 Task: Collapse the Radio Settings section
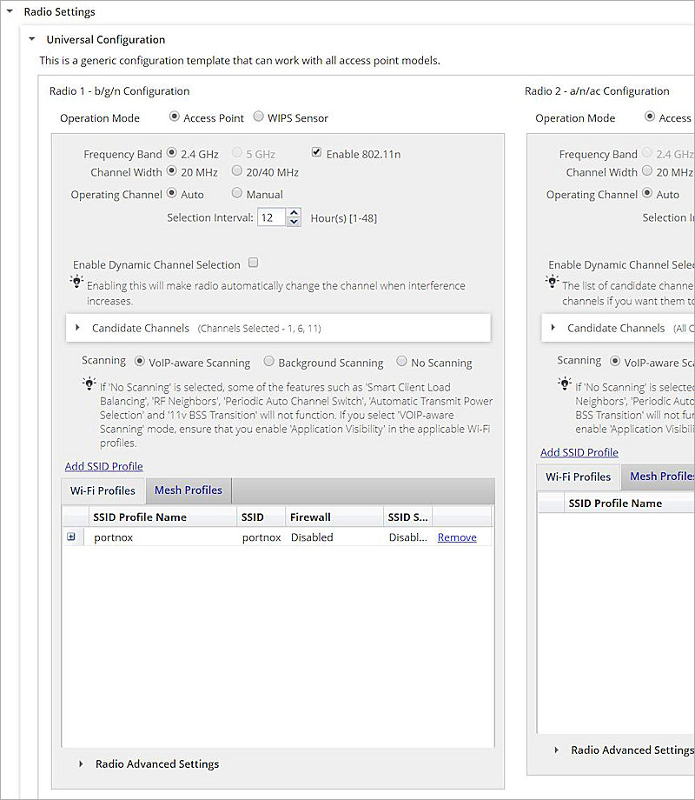9,12
